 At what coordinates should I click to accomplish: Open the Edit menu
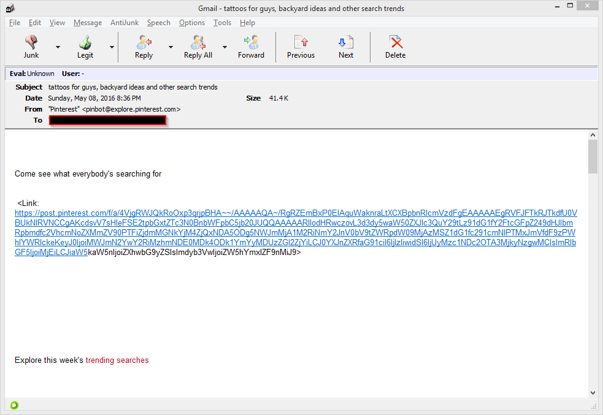[34, 23]
